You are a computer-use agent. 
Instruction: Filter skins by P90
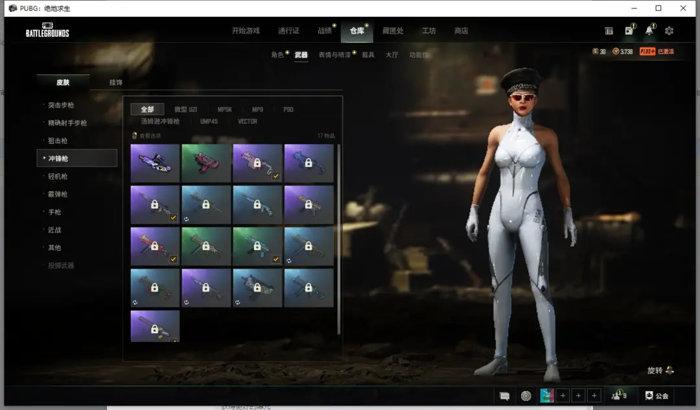288,109
